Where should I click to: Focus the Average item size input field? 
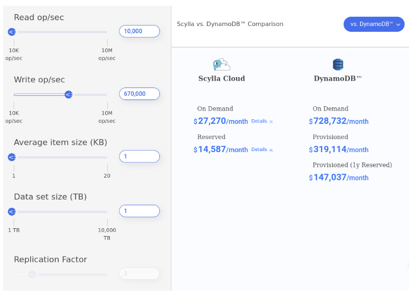(140, 156)
